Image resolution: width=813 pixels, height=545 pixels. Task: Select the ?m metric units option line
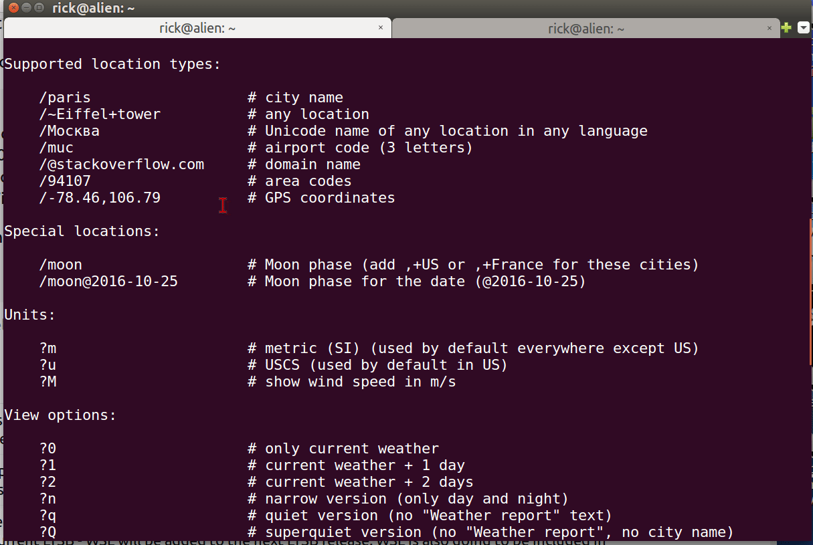click(x=47, y=348)
